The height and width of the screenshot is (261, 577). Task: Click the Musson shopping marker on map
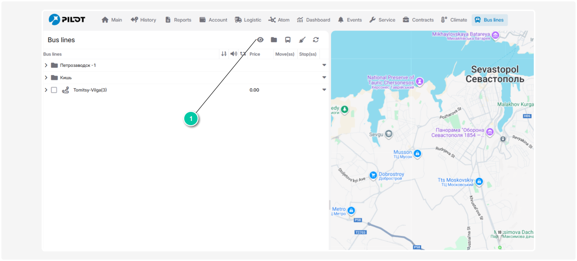(x=417, y=153)
